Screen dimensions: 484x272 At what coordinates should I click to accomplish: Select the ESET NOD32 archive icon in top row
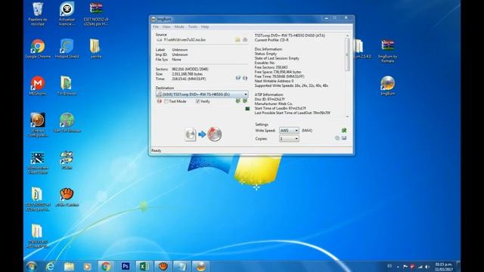click(x=96, y=14)
